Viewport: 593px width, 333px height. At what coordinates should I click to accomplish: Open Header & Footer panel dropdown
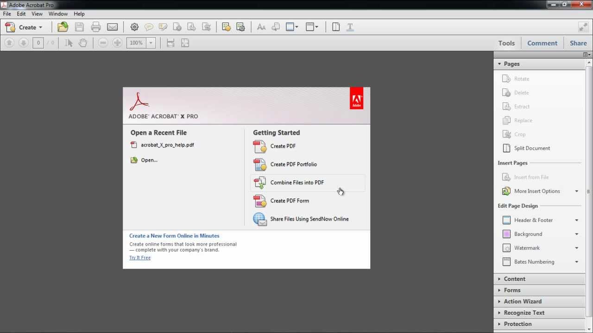pos(577,220)
